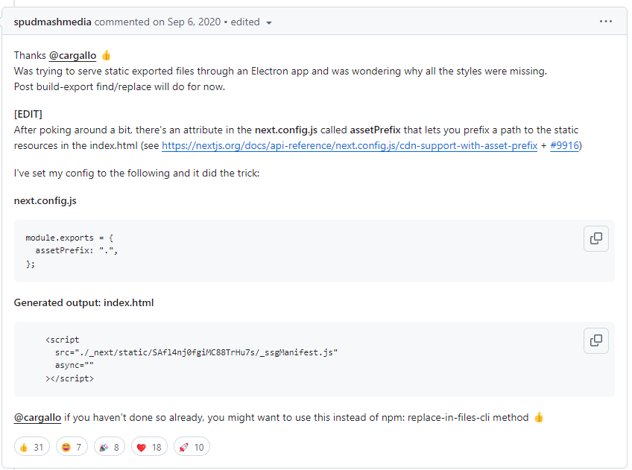This screenshot has width=632, height=470.
Task: Toggle the thumbs up reaction with 31
Action: (32, 447)
